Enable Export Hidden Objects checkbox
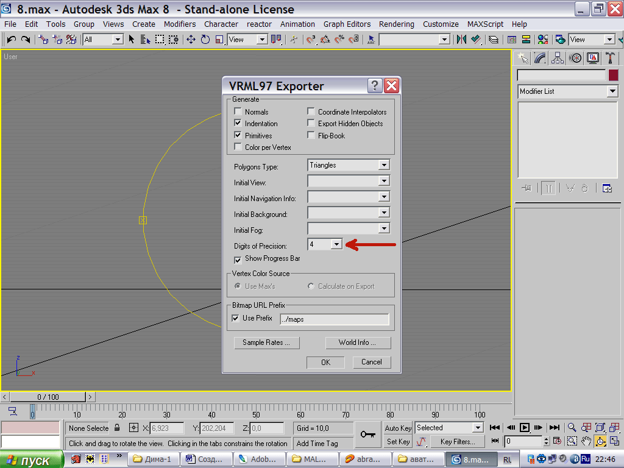The height and width of the screenshot is (468, 624). pyautogui.click(x=311, y=123)
